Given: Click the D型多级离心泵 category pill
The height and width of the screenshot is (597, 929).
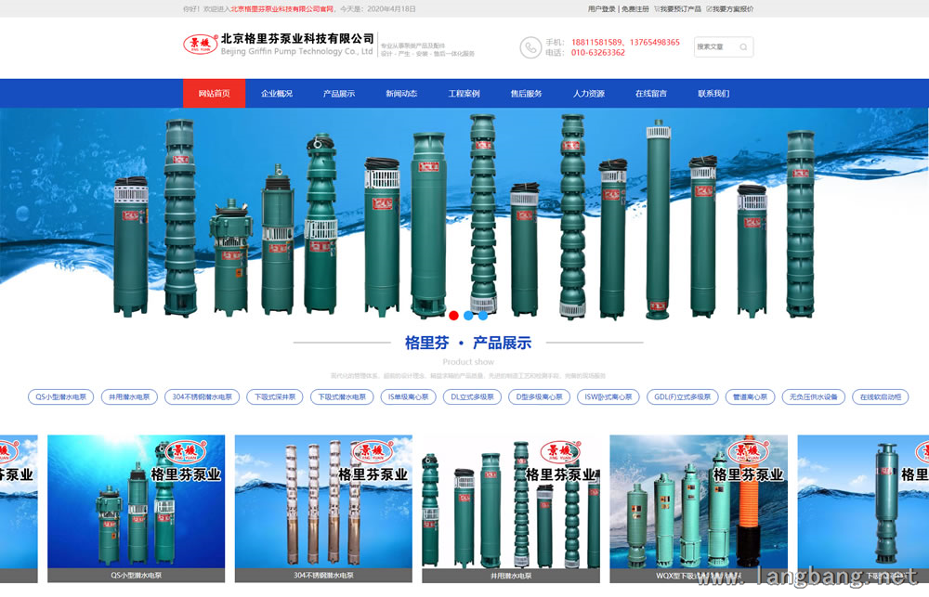Looking at the screenshot, I should 539,396.
